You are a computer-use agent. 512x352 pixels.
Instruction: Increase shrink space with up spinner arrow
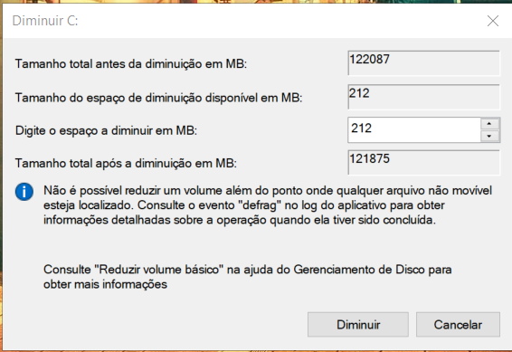(489, 124)
